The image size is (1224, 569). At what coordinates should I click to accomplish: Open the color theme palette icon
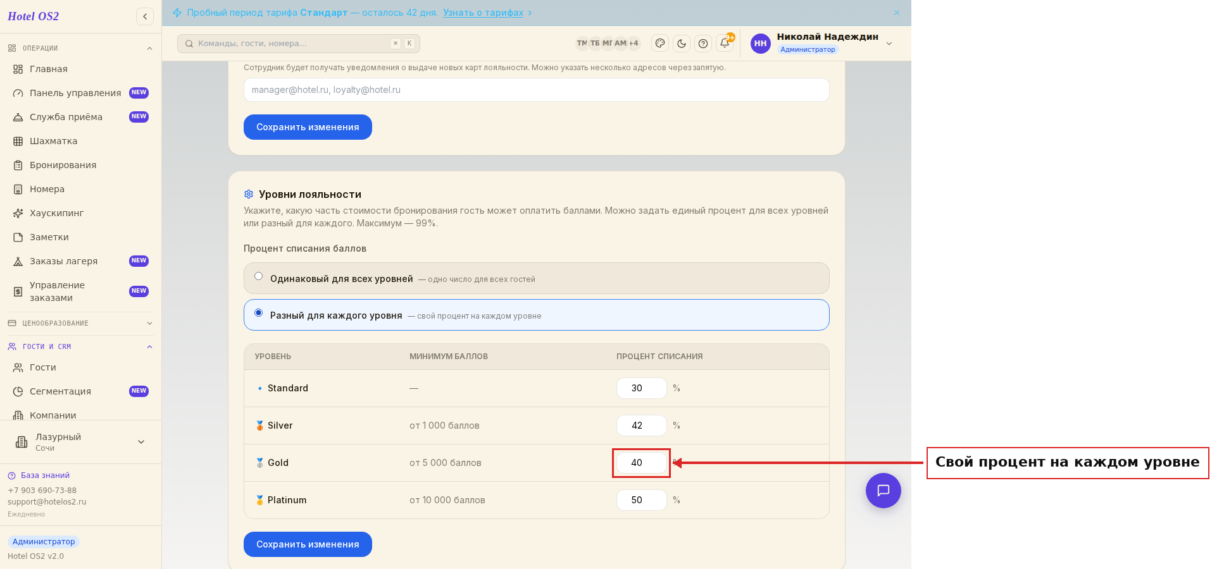click(x=660, y=44)
